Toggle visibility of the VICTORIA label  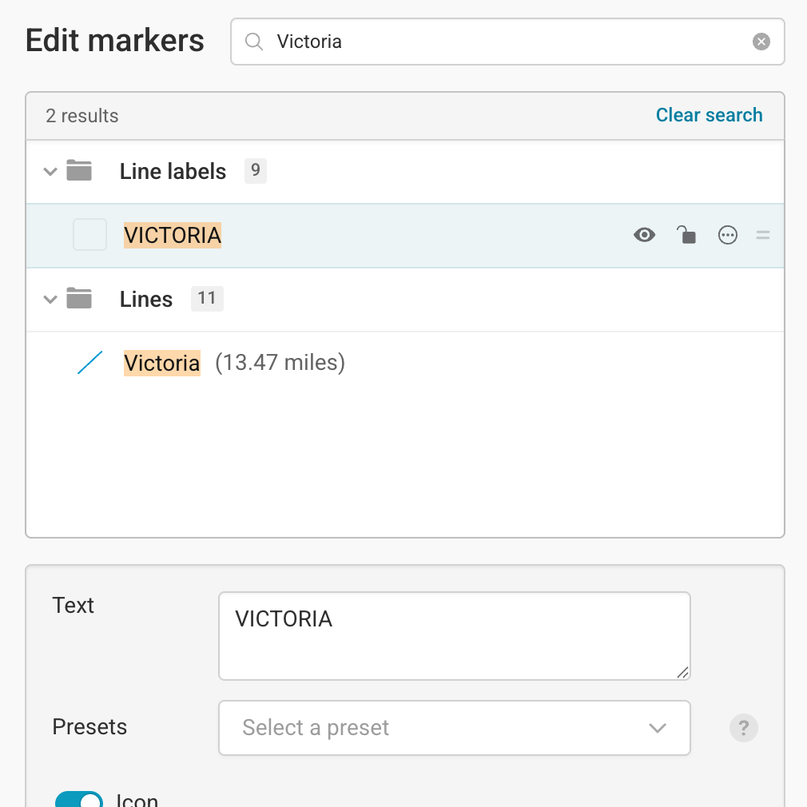(645, 235)
